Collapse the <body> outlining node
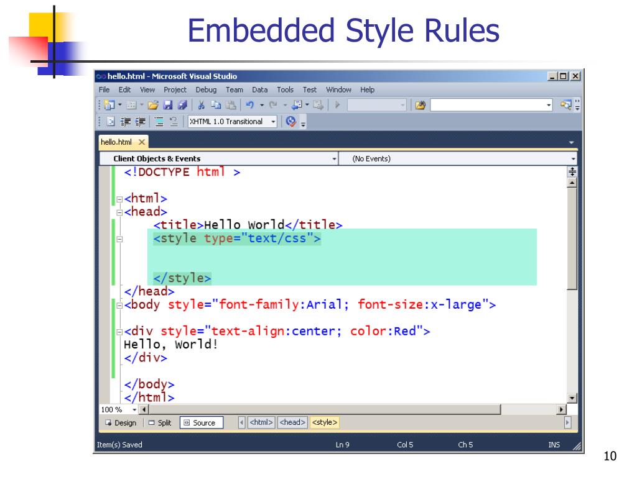 [119, 306]
